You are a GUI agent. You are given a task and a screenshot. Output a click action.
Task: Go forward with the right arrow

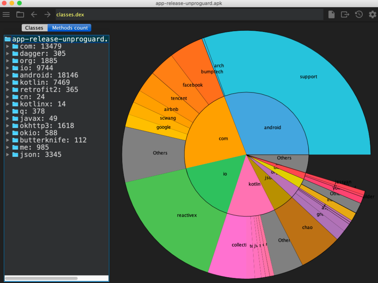click(48, 15)
